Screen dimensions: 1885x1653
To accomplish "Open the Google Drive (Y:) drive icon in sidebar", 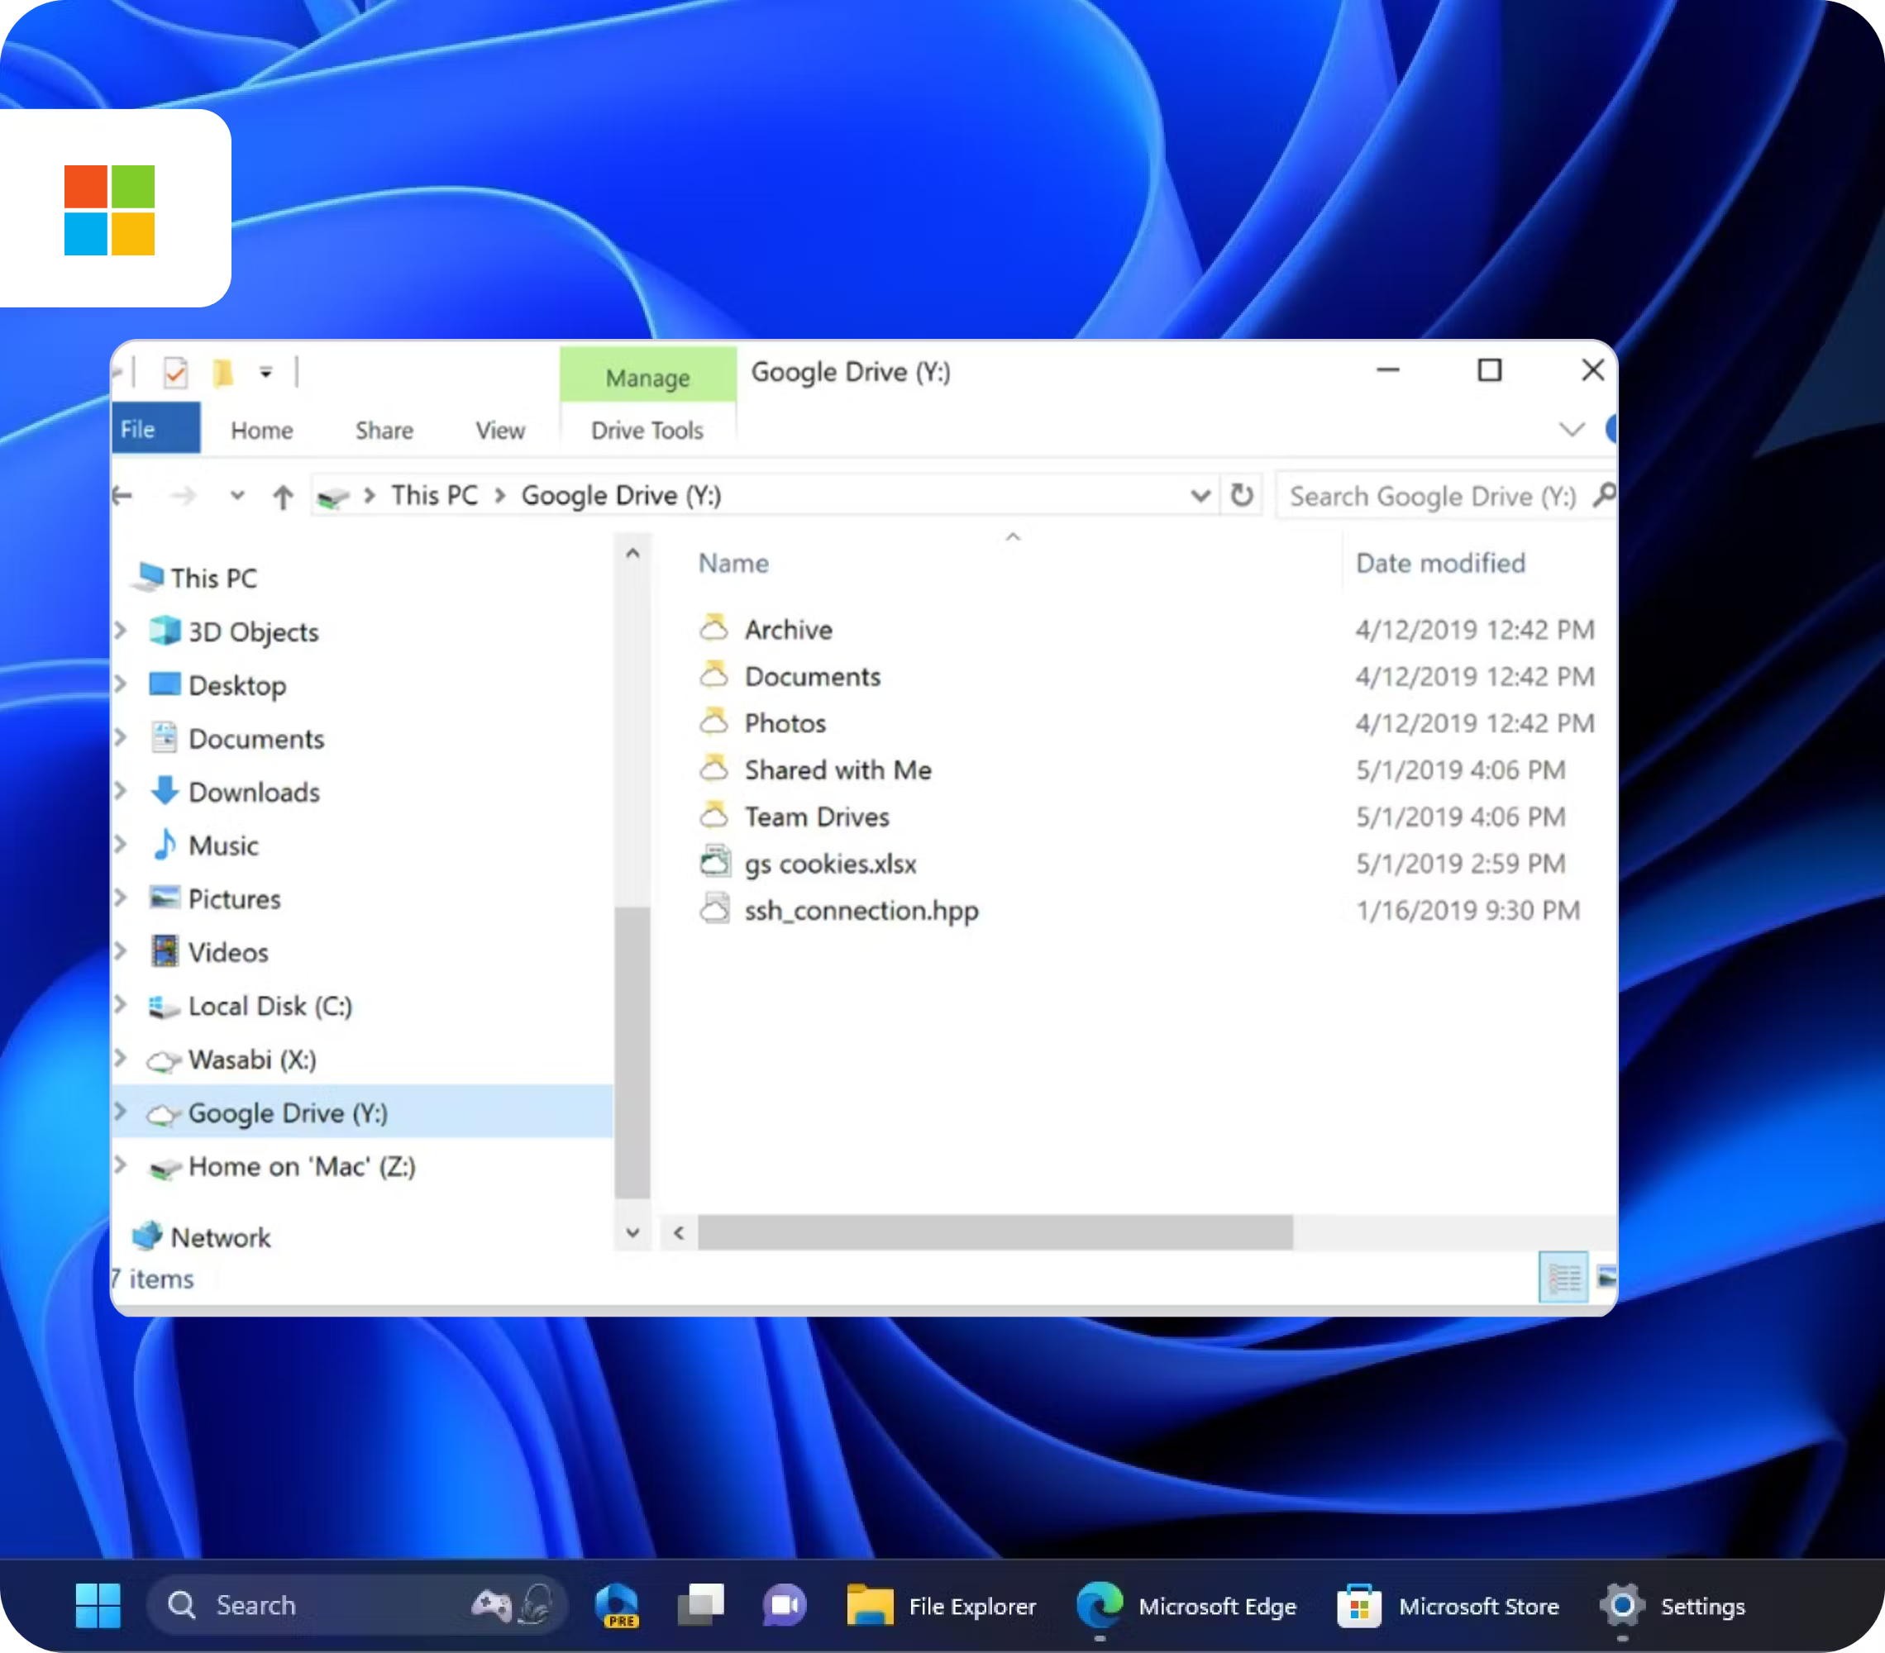I will pos(165,1112).
